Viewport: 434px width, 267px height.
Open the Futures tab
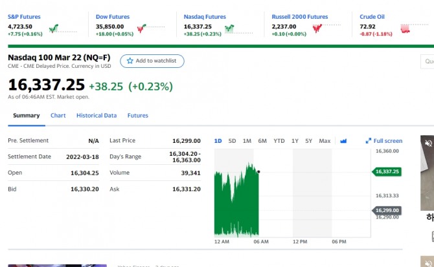(x=138, y=116)
